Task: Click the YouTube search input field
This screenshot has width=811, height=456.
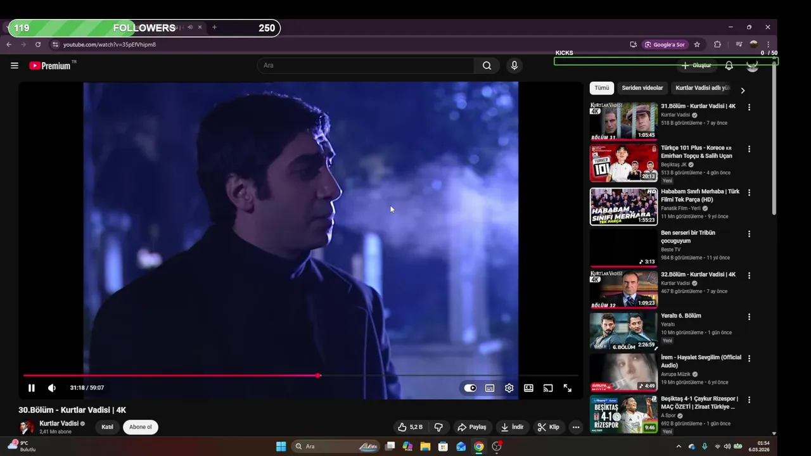Action: [366, 65]
